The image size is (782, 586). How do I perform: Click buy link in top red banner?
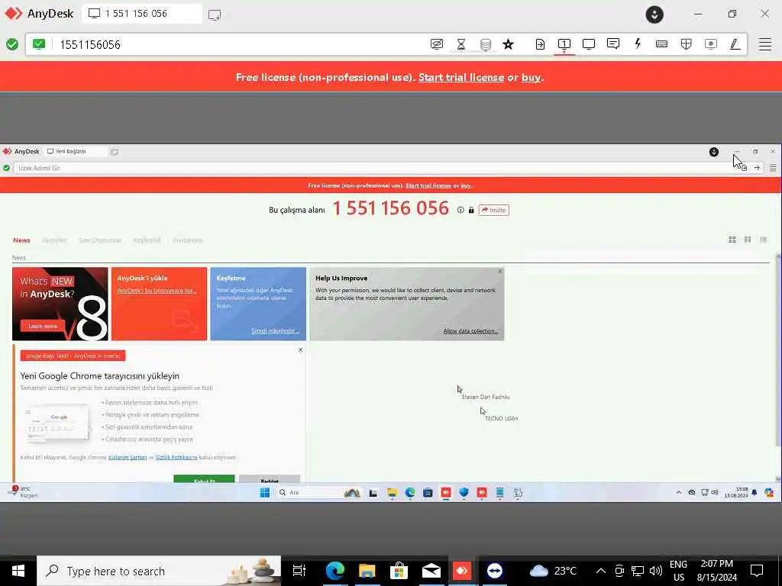pos(532,77)
